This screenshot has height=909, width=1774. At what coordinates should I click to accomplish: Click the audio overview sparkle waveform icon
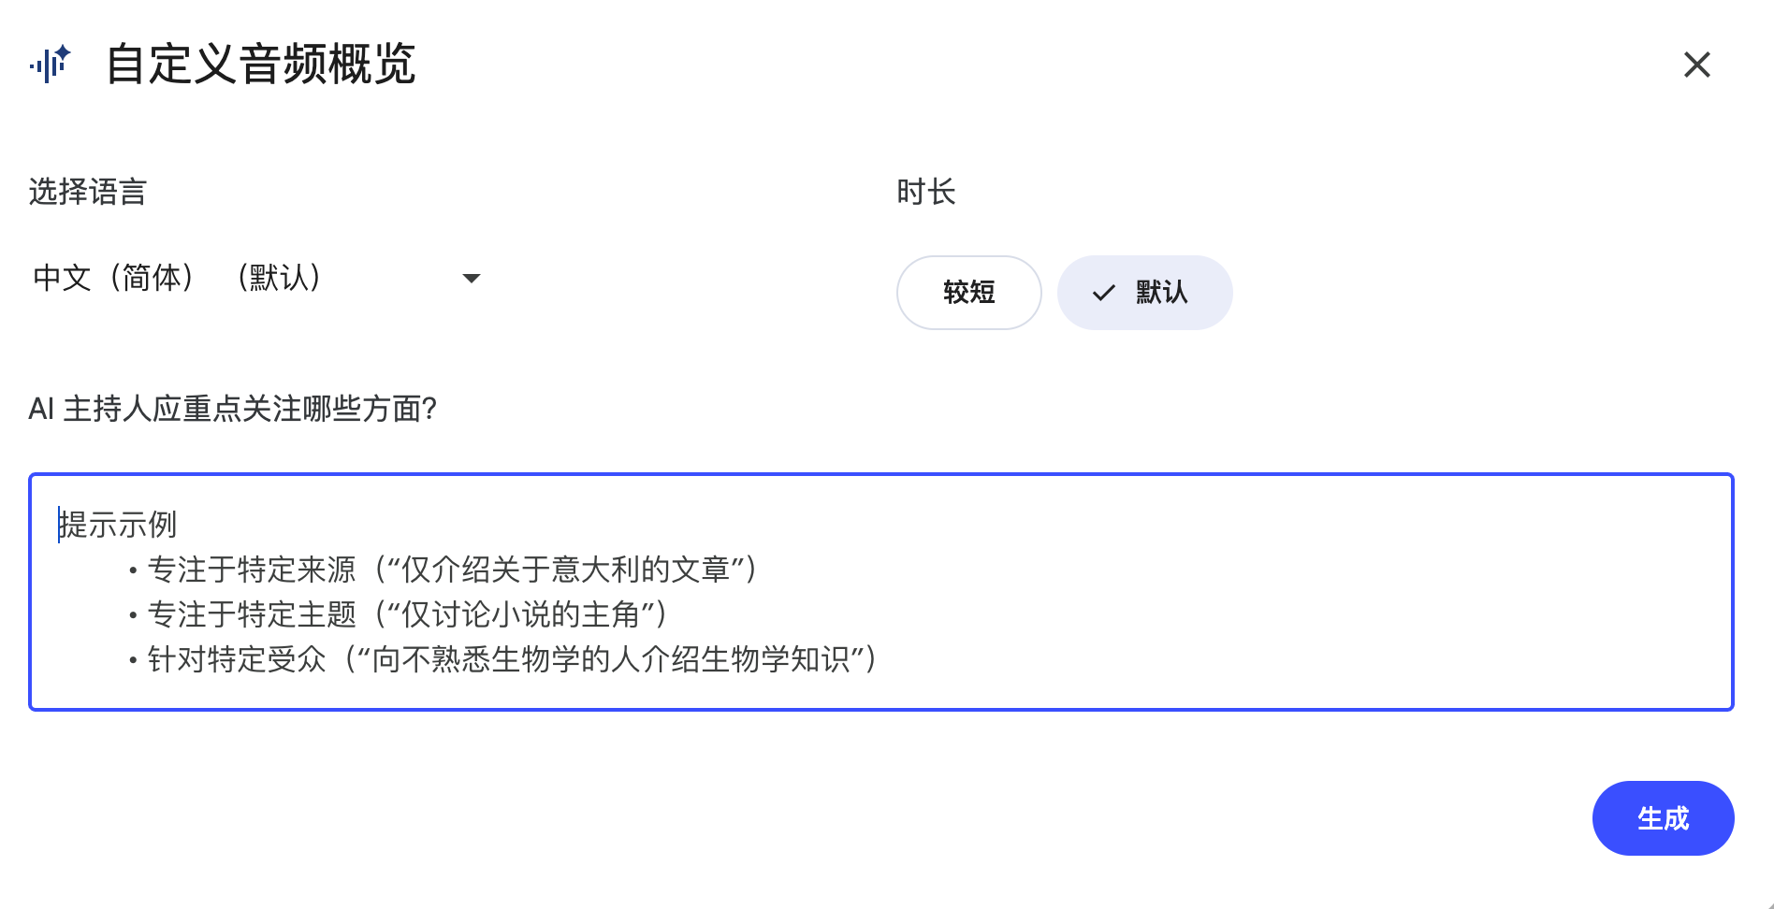[51, 64]
